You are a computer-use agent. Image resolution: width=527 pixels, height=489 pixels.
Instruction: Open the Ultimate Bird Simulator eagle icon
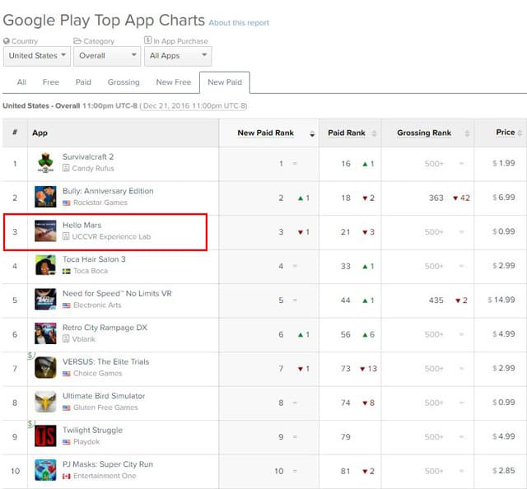point(45,402)
